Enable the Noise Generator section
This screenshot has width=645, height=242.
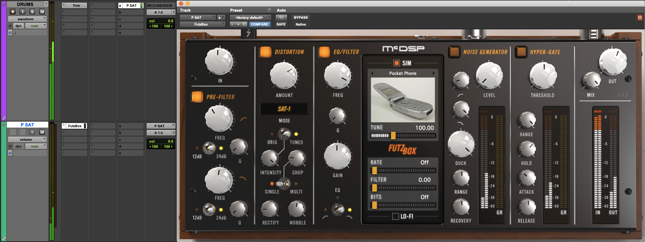(x=454, y=52)
